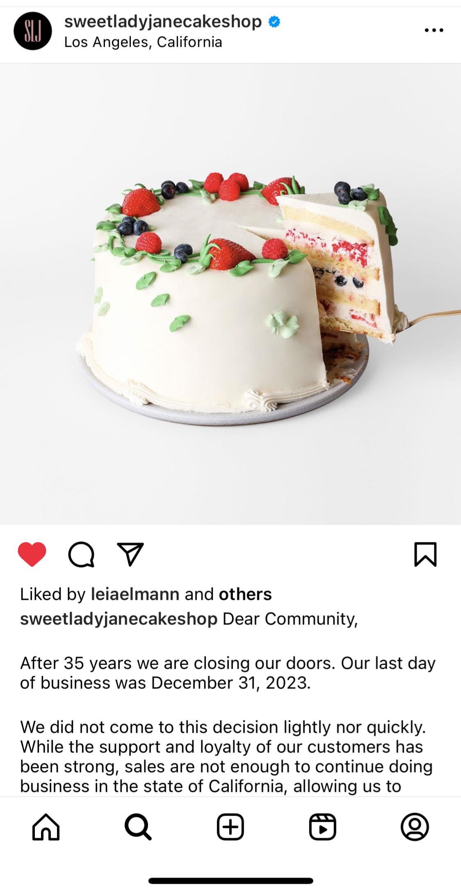
Task: Tap the blue verified badge
Action: 274,22
